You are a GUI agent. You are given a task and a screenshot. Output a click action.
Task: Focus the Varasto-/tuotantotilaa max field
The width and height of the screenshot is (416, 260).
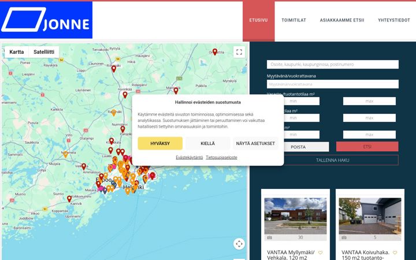[369, 101]
